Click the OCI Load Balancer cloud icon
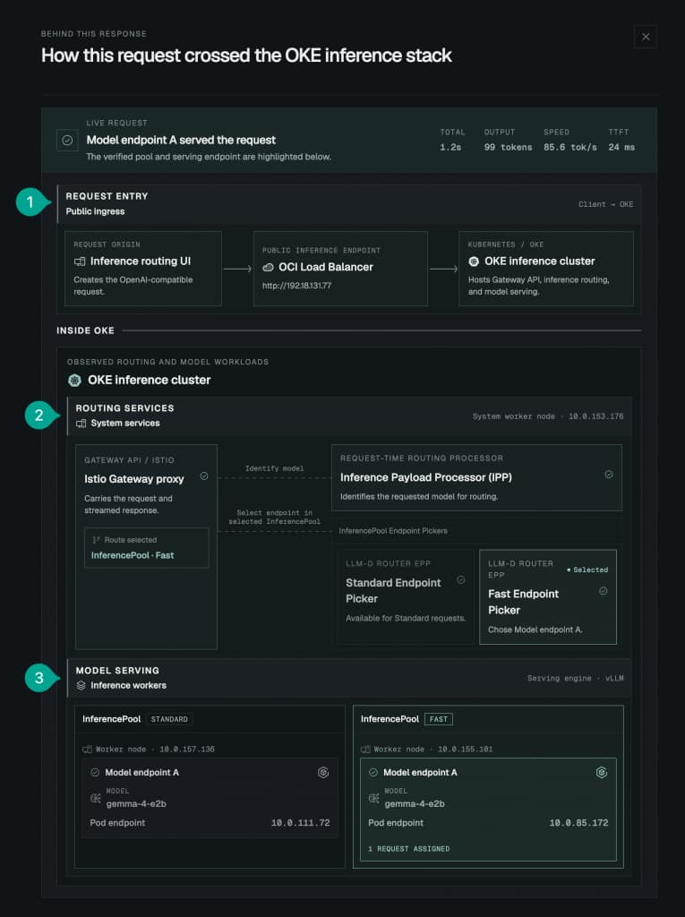 (268, 267)
